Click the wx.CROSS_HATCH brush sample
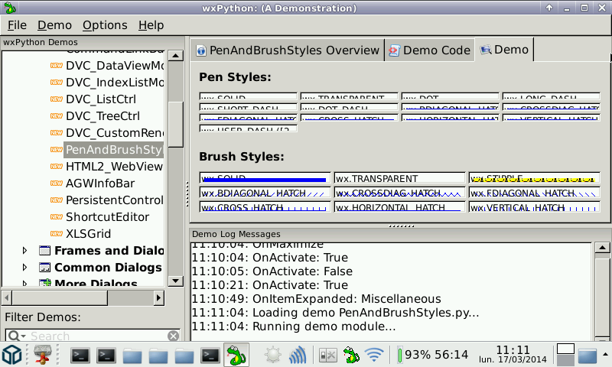This screenshot has height=367, width=612. coord(265,206)
